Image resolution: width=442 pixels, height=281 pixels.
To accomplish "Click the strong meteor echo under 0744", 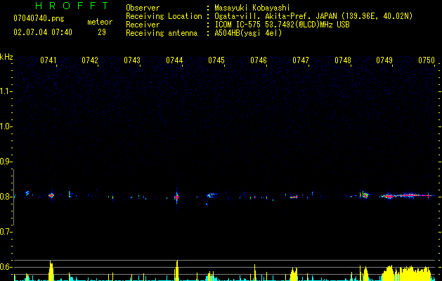I will click(x=177, y=197).
